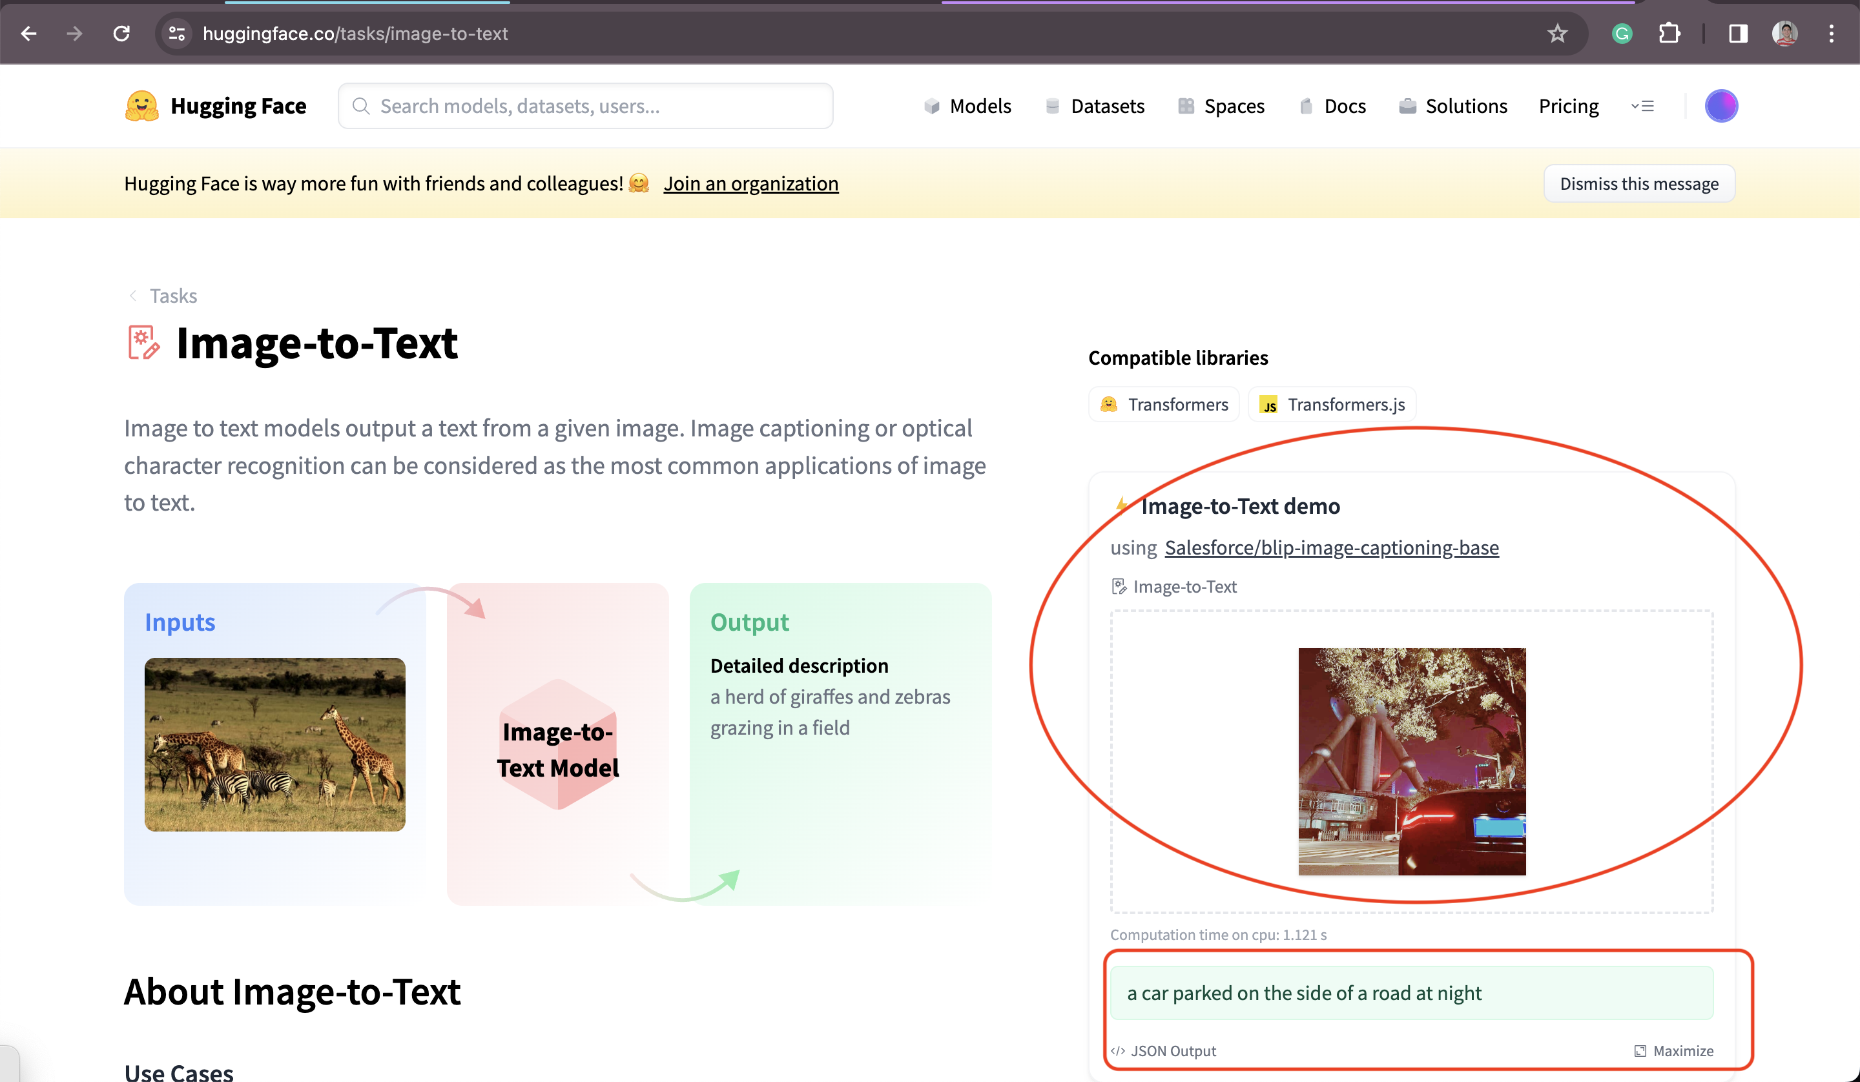Open the Extensions puzzle icon
The image size is (1860, 1082).
(1669, 33)
